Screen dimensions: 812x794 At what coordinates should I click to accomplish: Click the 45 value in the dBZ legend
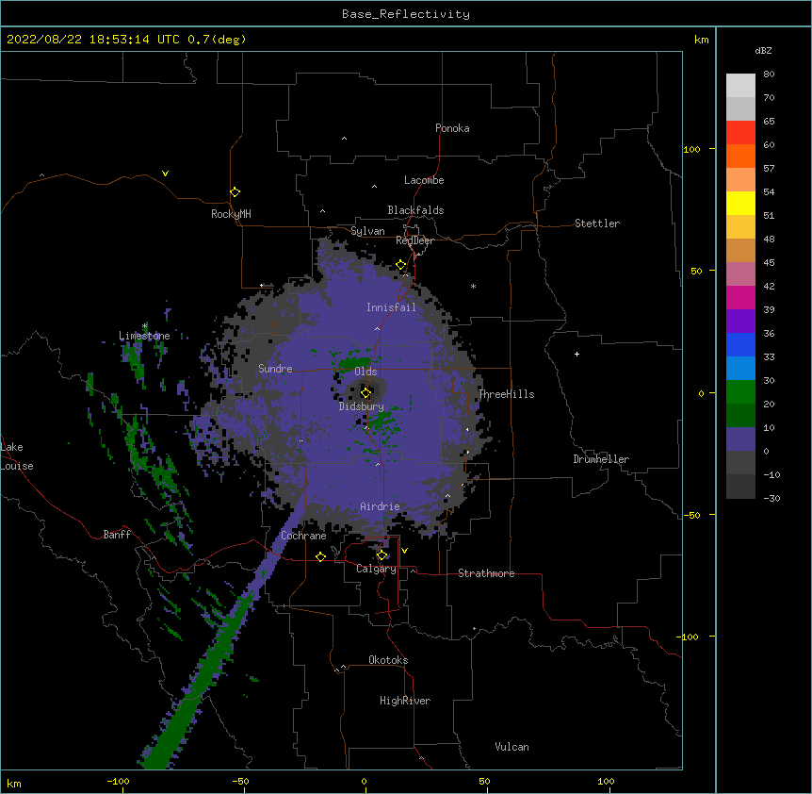769,263
